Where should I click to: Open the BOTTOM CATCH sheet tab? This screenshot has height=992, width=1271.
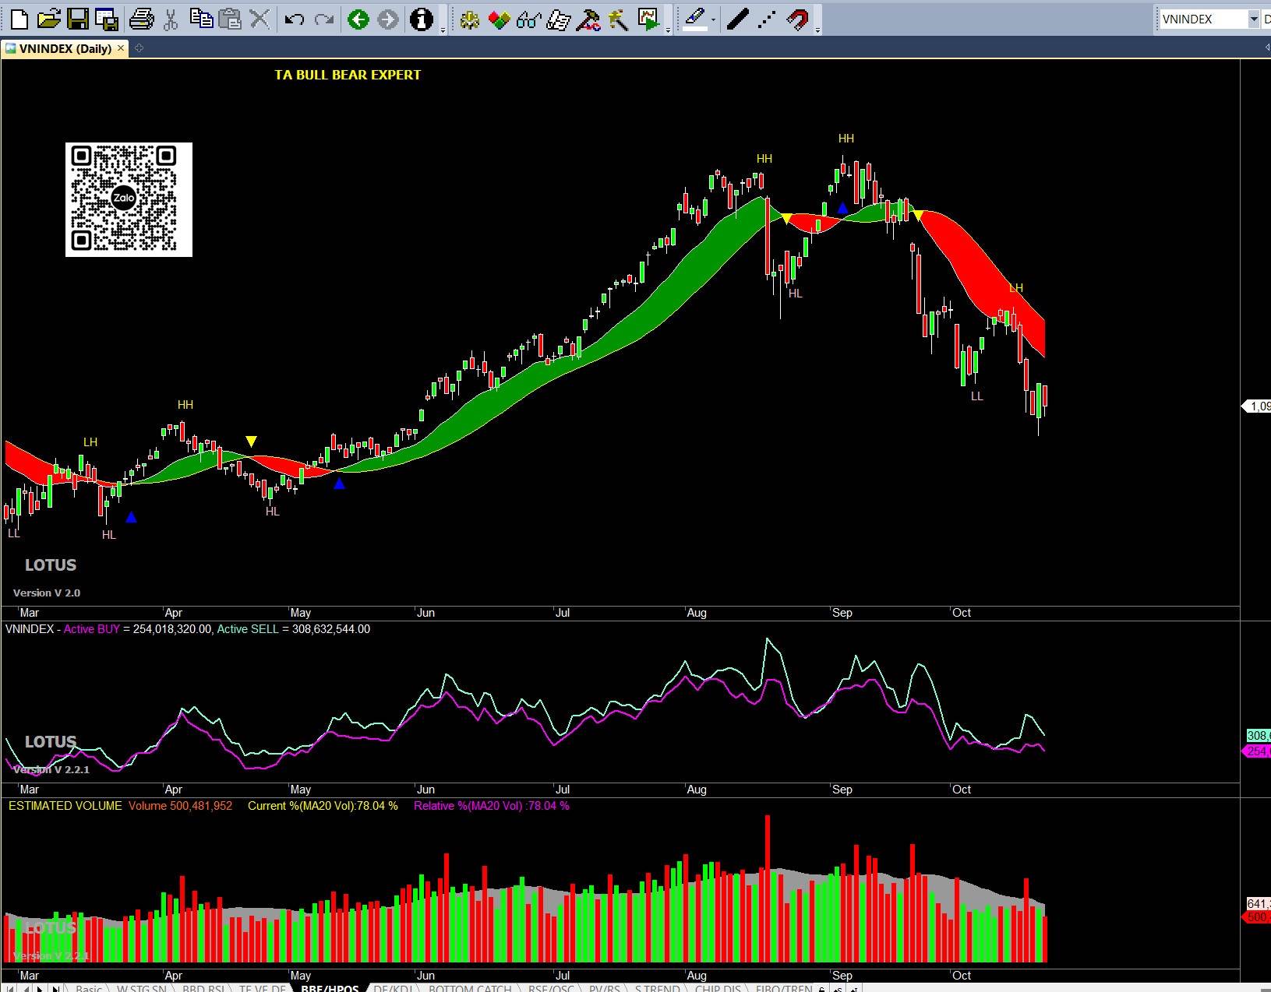(470, 987)
